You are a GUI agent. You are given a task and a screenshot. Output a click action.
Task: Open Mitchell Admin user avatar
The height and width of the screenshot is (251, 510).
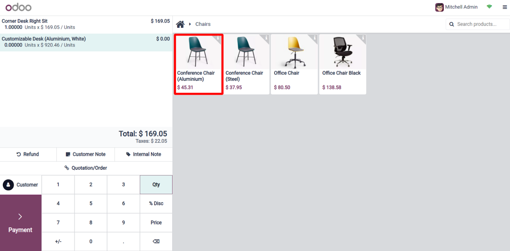pos(439,7)
